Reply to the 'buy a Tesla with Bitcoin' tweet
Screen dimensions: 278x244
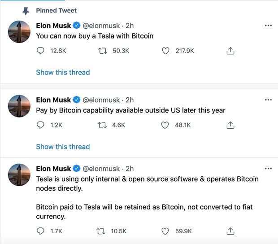coord(40,51)
